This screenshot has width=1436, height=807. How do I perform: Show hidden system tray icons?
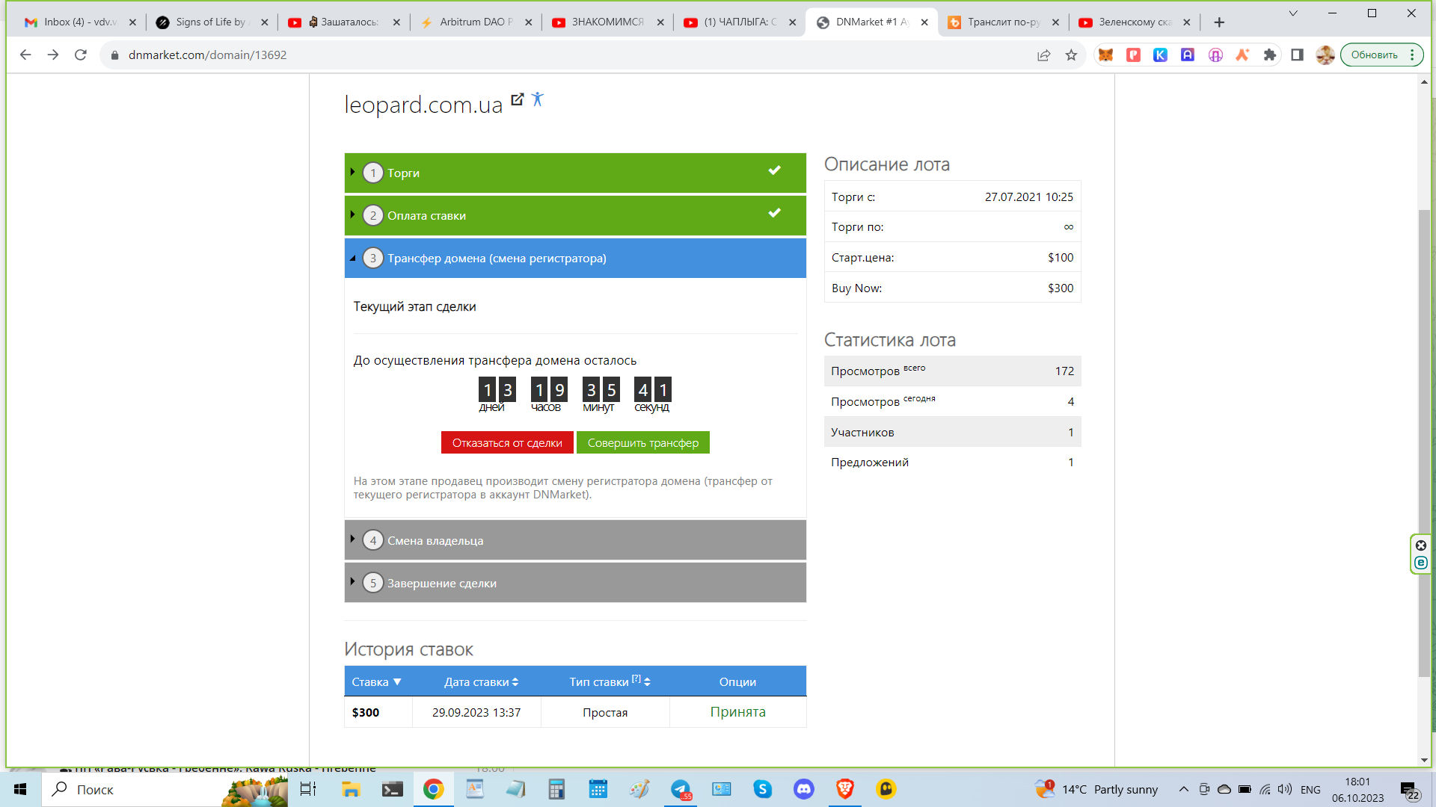(x=1183, y=789)
